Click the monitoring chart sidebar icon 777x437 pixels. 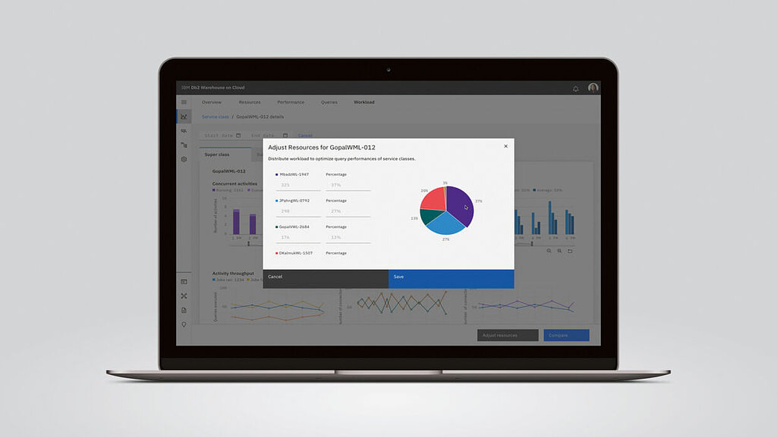[184, 116]
